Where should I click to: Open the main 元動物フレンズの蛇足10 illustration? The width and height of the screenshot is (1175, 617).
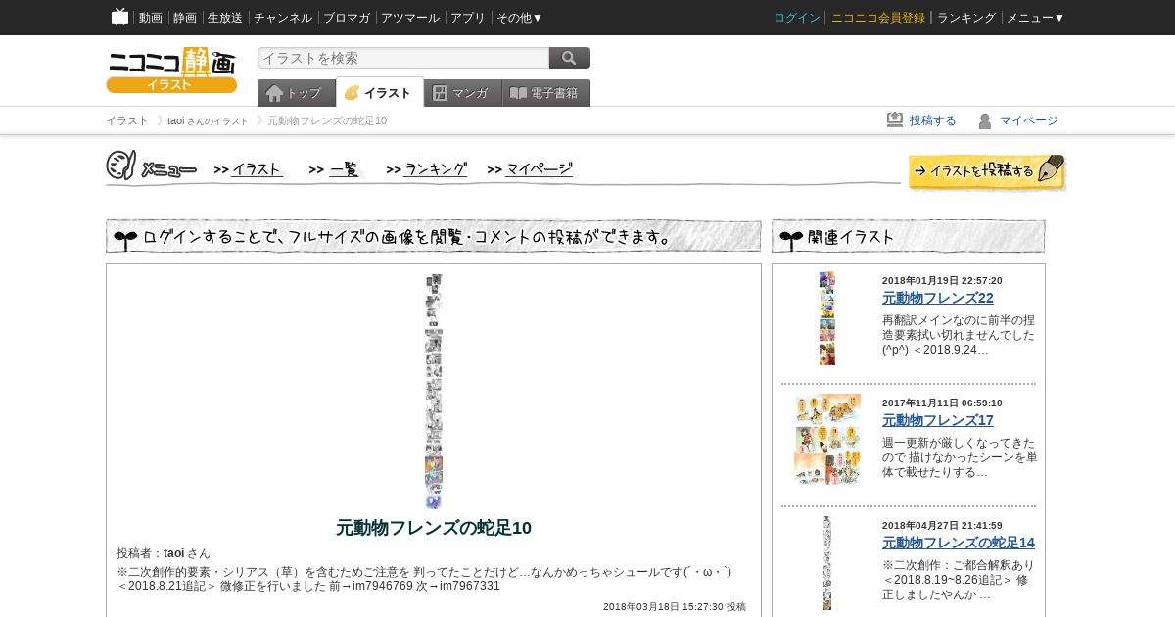tap(434, 391)
